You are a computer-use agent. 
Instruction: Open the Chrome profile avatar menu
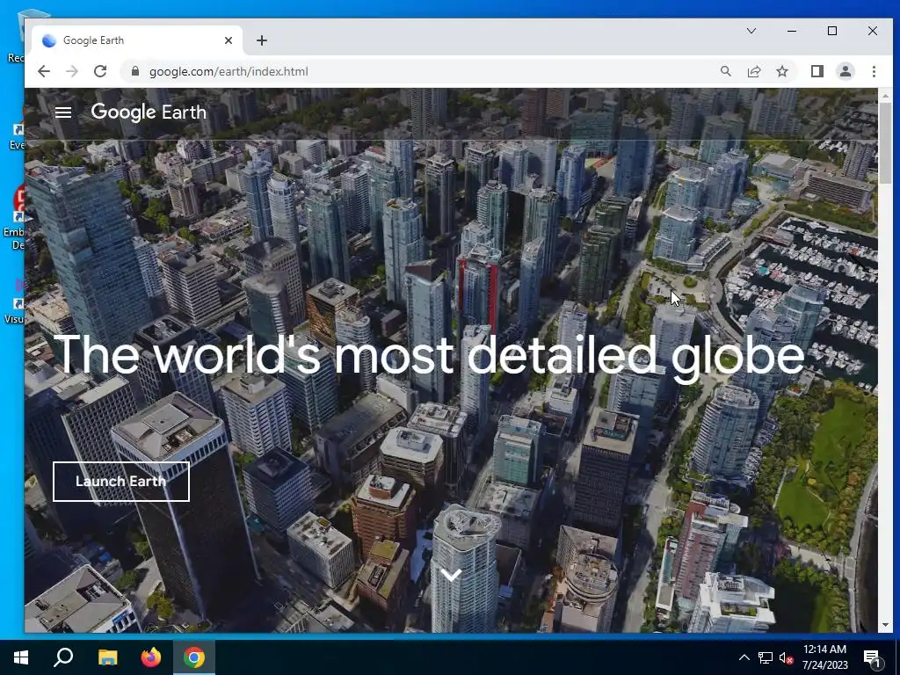point(845,71)
